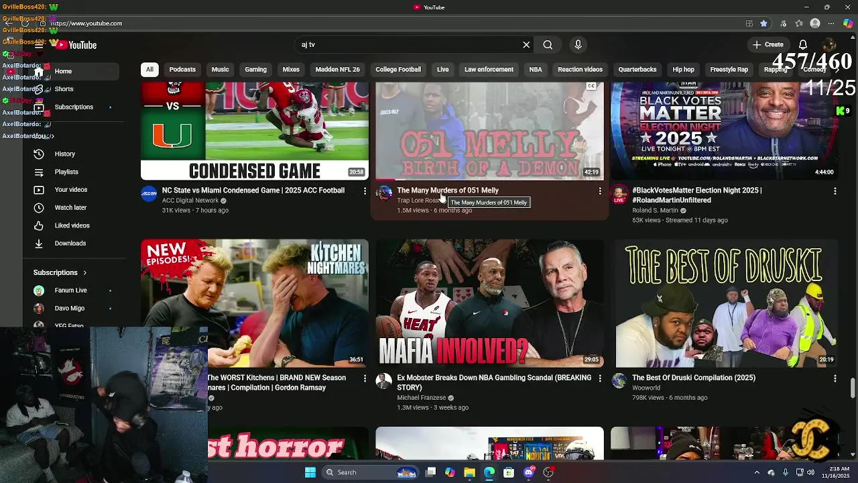Go to Your videos in sidebar
The image size is (858, 483).
coord(71,190)
